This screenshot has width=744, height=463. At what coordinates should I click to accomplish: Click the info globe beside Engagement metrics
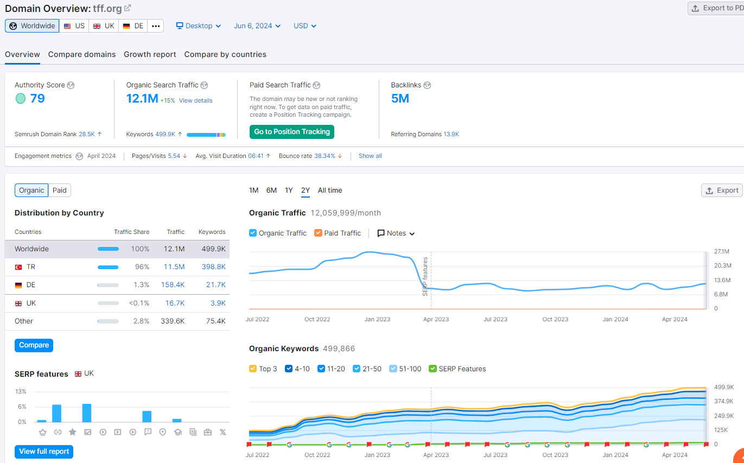tap(79, 156)
